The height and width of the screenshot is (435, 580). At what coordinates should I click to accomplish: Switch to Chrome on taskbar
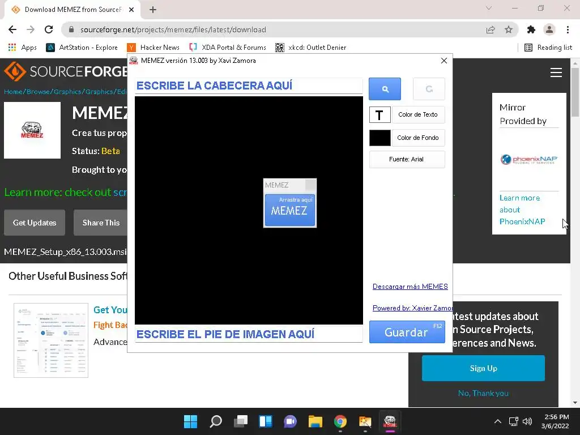pos(340,421)
